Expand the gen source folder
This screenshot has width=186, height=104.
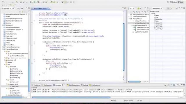pyautogui.click(x=5, y=58)
